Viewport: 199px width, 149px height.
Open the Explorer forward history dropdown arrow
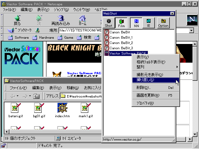(30, 96)
